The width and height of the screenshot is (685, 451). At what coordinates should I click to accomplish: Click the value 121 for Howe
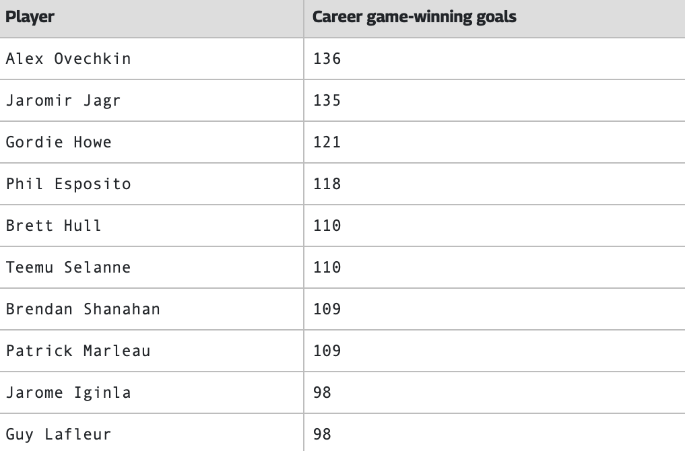327,142
